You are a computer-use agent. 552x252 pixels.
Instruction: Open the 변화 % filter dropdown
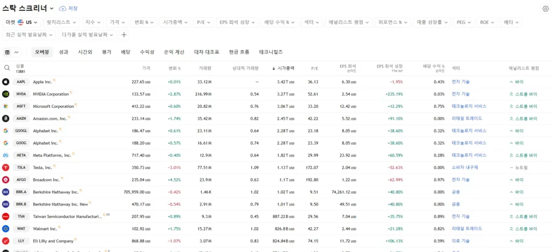(x=143, y=22)
